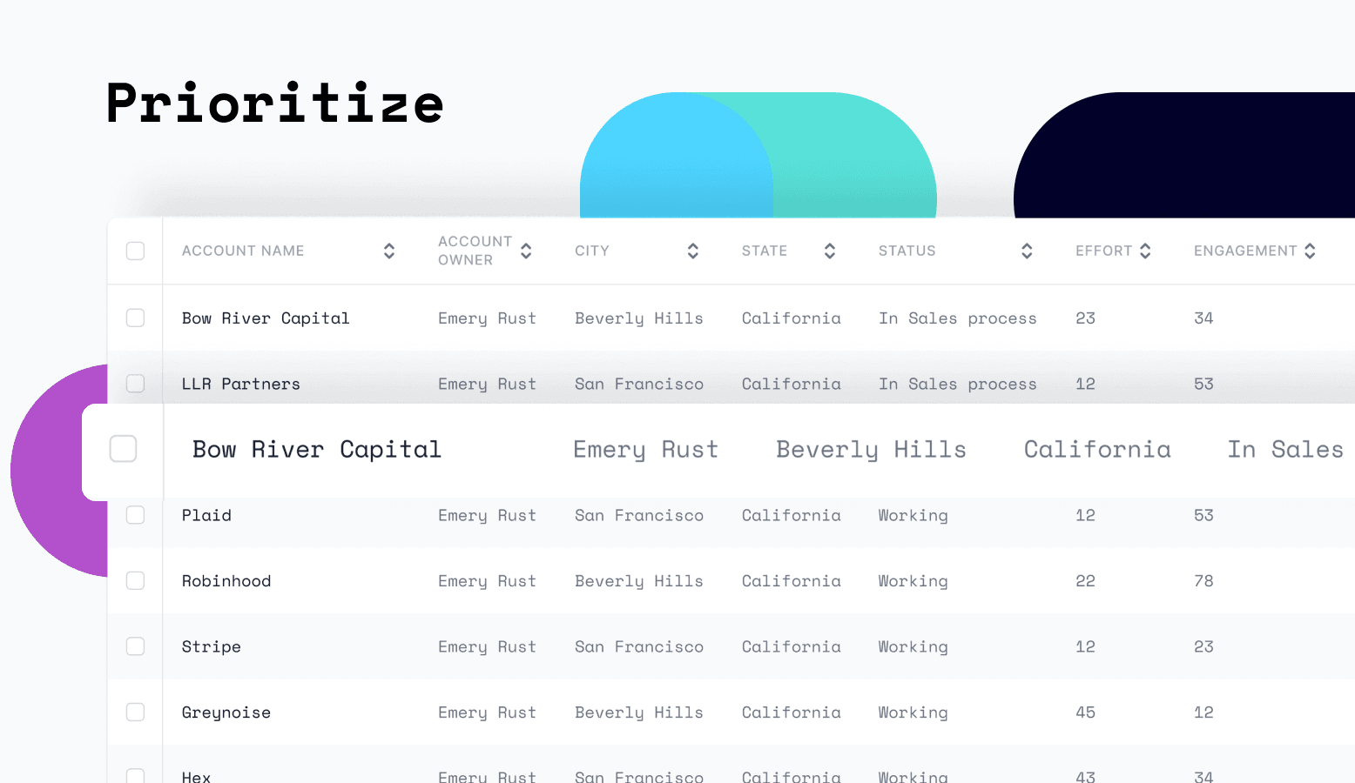This screenshot has width=1355, height=783.
Task: Click Greynoise effort value 45
Action: [x=1085, y=712]
